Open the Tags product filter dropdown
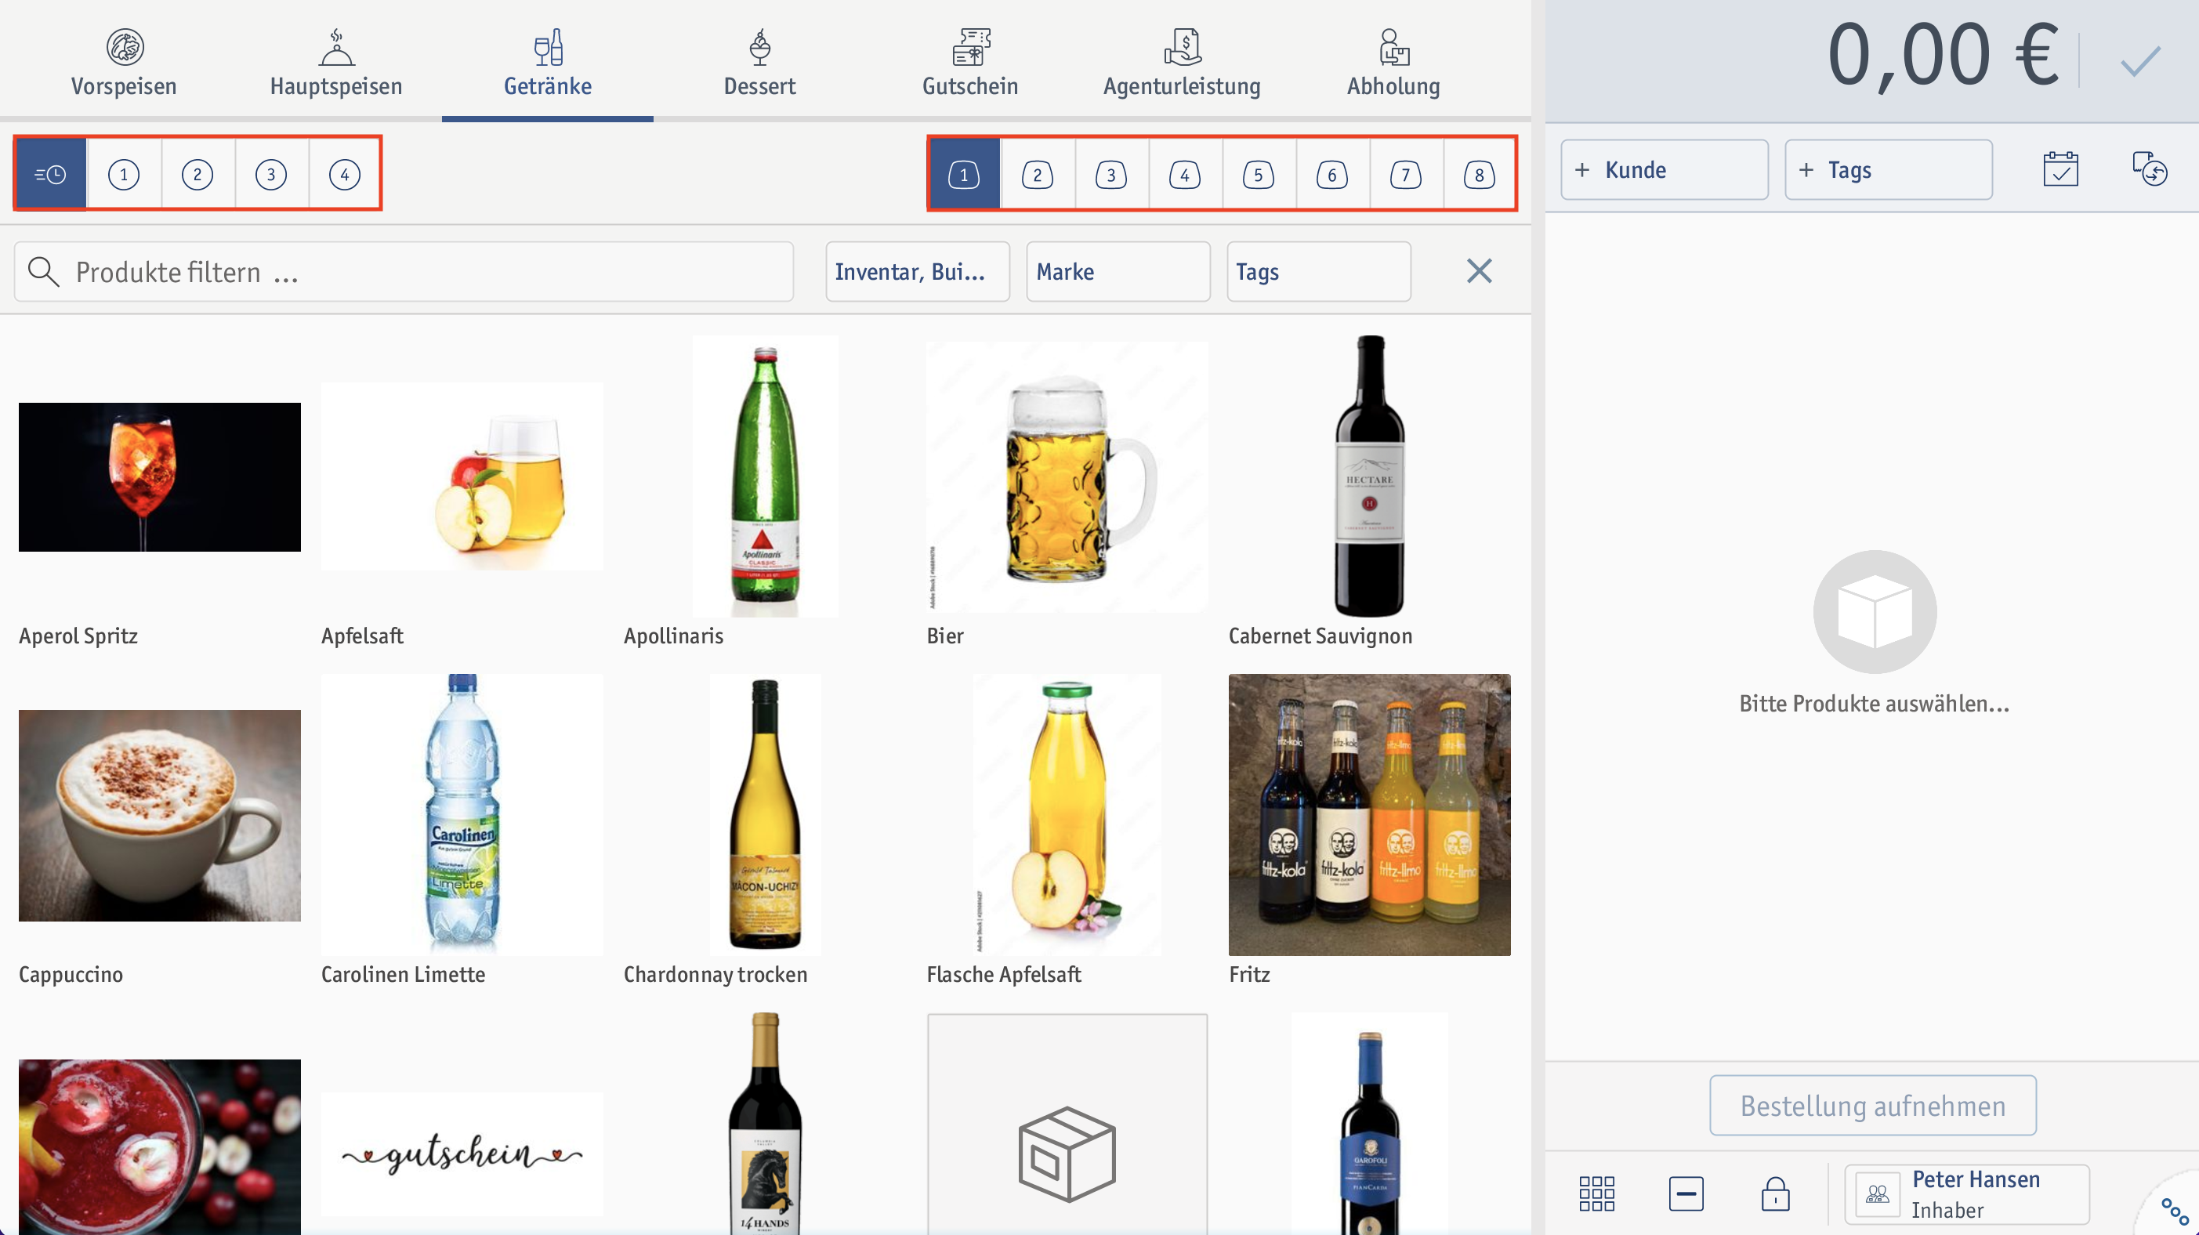 pyautogui.click(x=1319, y=271)
